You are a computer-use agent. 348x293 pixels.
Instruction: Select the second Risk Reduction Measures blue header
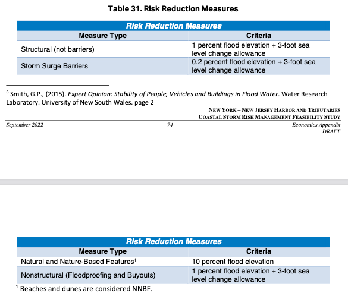(173, 241)
